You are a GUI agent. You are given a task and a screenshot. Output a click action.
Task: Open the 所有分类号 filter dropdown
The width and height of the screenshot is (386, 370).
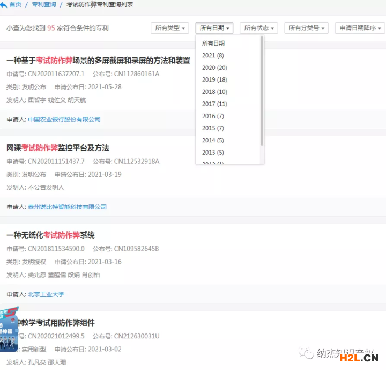point(306,28)
